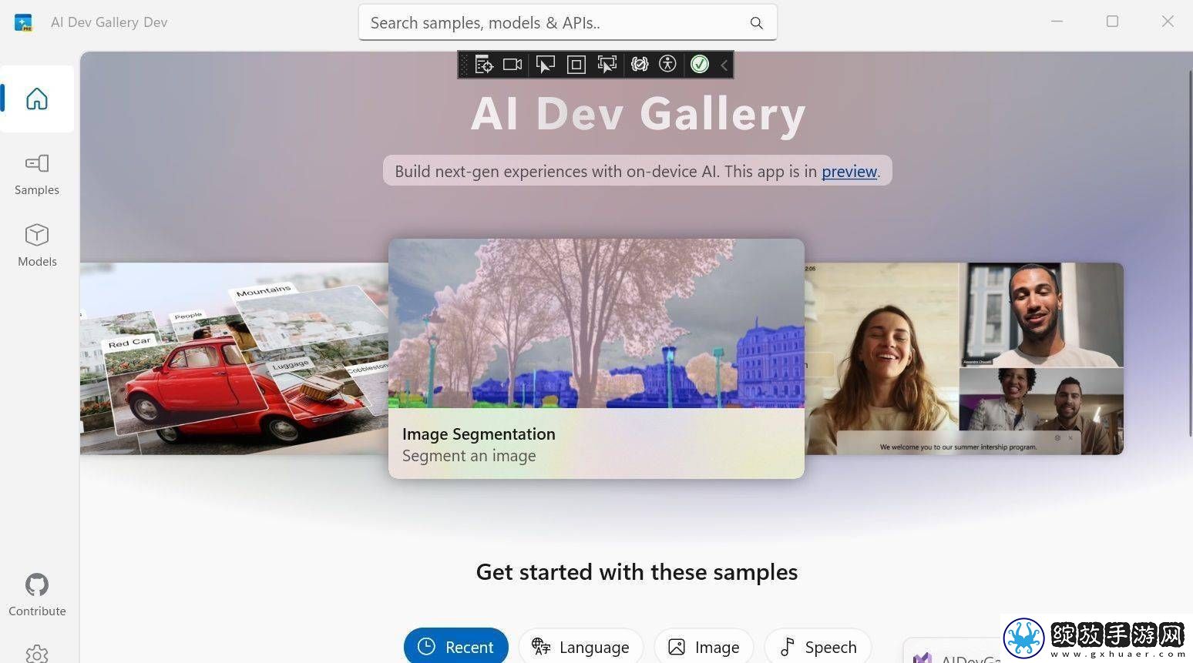The width and height of the screenshot is (1193, 663).
Task: Open the settings gear in sidebar
Action: tap(37, 654)
